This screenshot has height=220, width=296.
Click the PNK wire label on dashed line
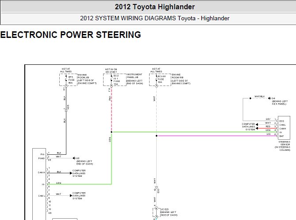[110, 98]
